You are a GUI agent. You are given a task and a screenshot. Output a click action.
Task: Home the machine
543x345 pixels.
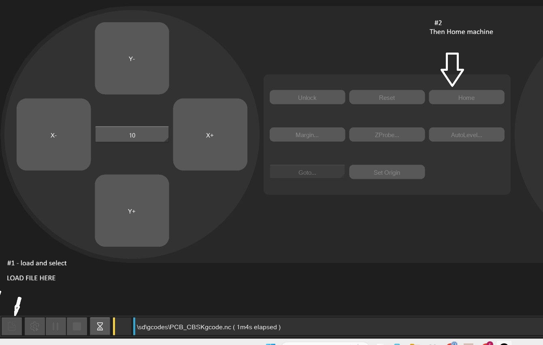(466, 97)
